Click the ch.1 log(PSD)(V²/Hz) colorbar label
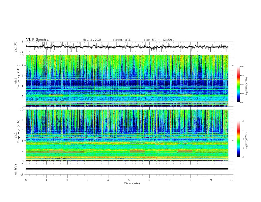This screenshot has height=202, width=261. click(x=247, y=86)
